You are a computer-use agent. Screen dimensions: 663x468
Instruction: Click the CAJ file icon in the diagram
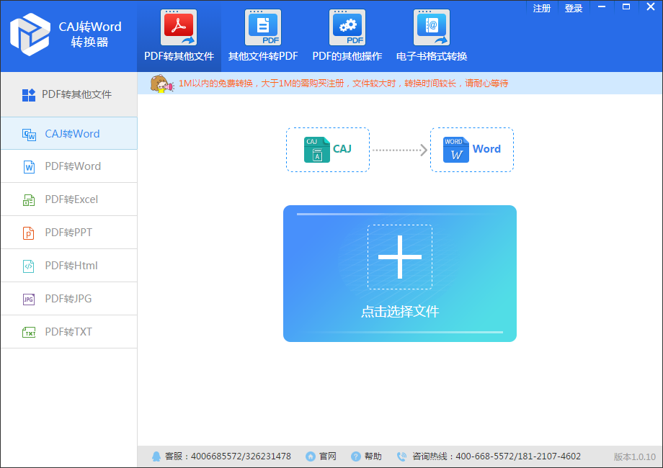point(318,149)
